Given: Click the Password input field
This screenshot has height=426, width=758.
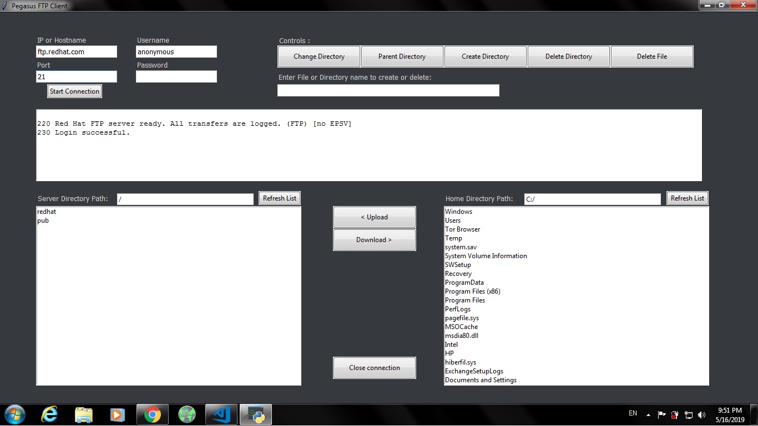Looking at the screenshot, I should click(x=176, y=76).
